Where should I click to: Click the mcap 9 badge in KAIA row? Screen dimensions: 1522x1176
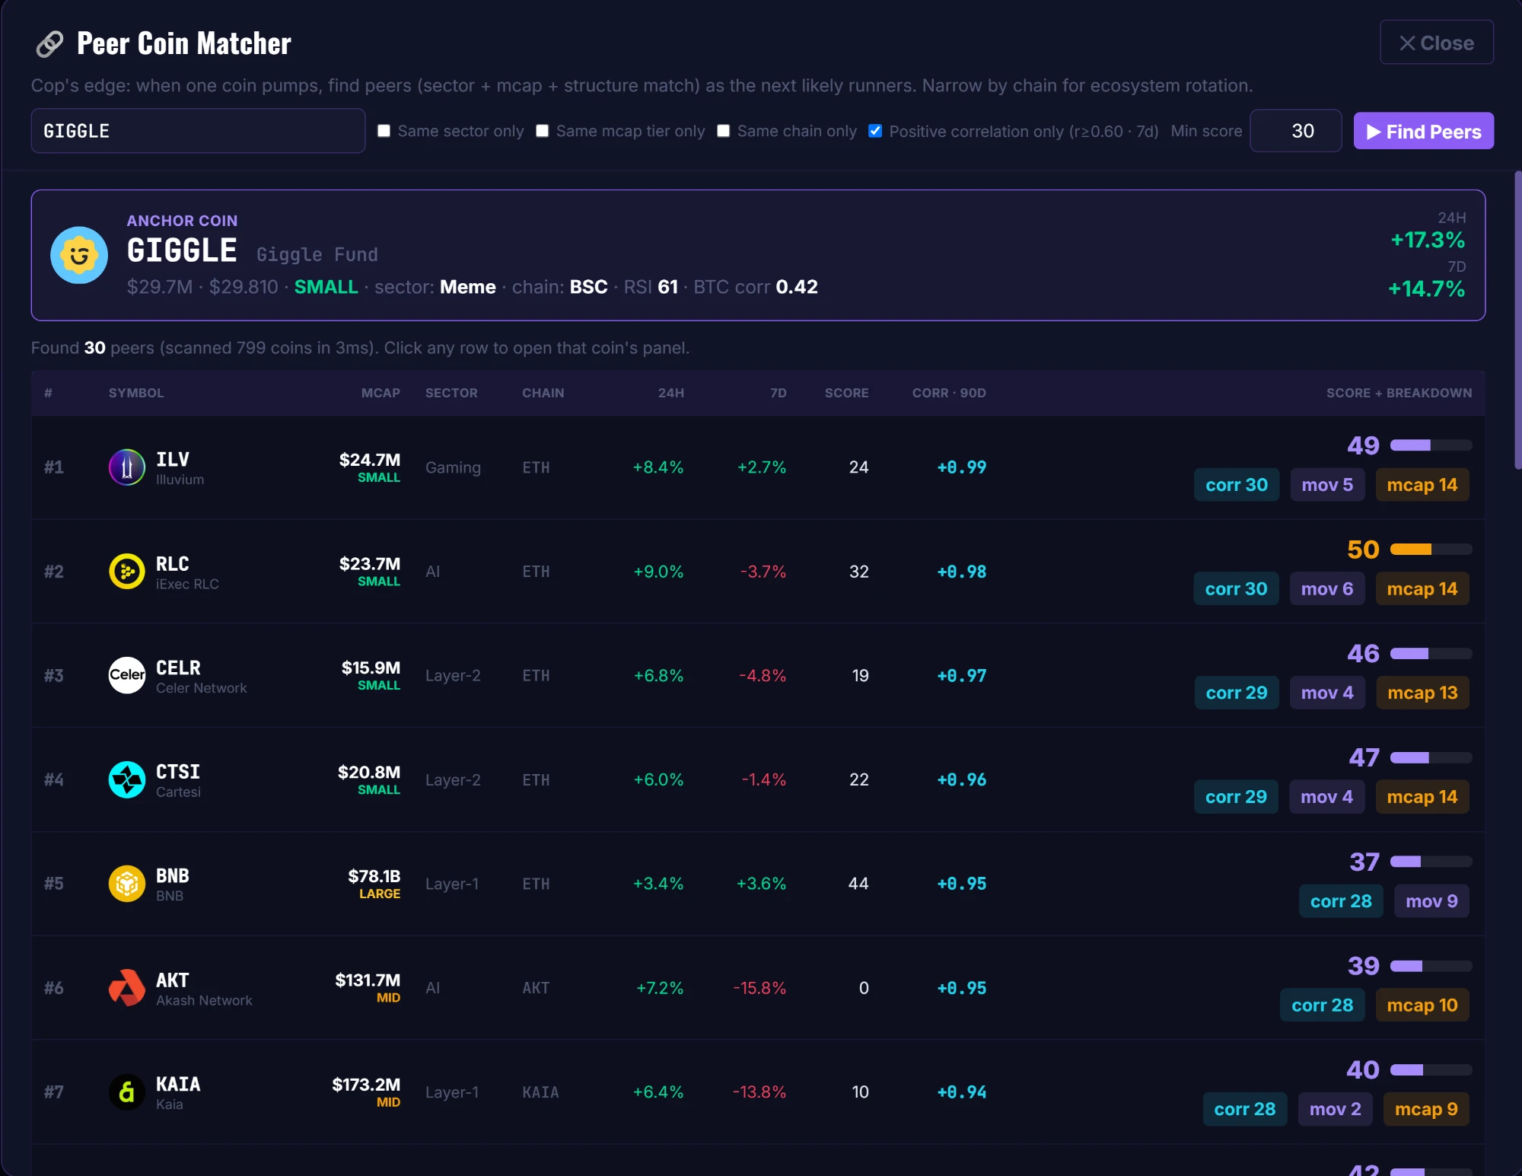(1426, 1110)
